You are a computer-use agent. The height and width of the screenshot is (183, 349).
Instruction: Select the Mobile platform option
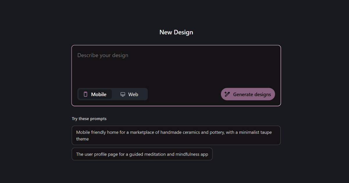click(x=95, y=94)
